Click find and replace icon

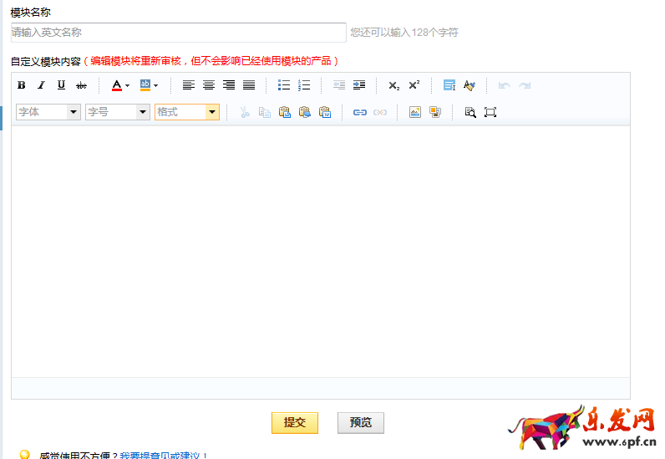pos(470,112)
